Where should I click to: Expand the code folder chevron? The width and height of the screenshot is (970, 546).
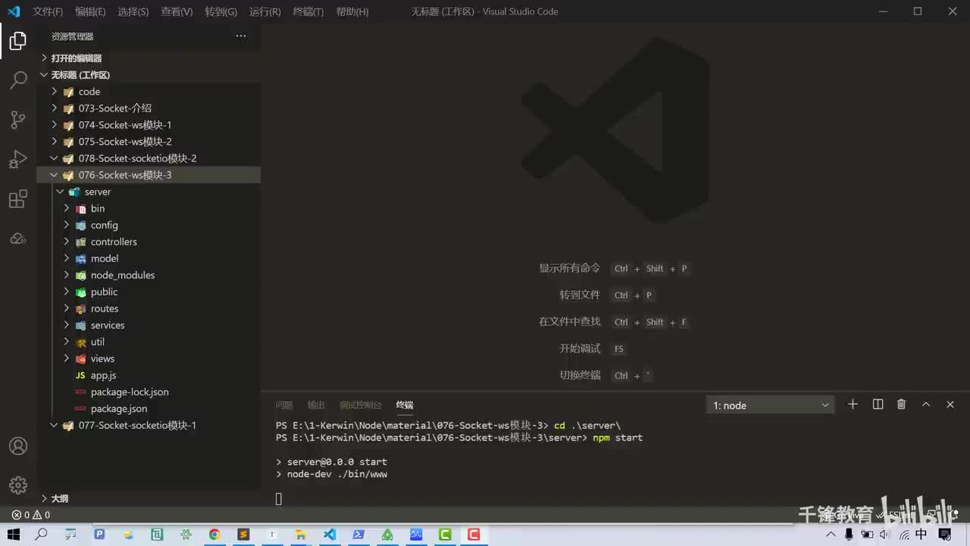click(x=54, y=92)
